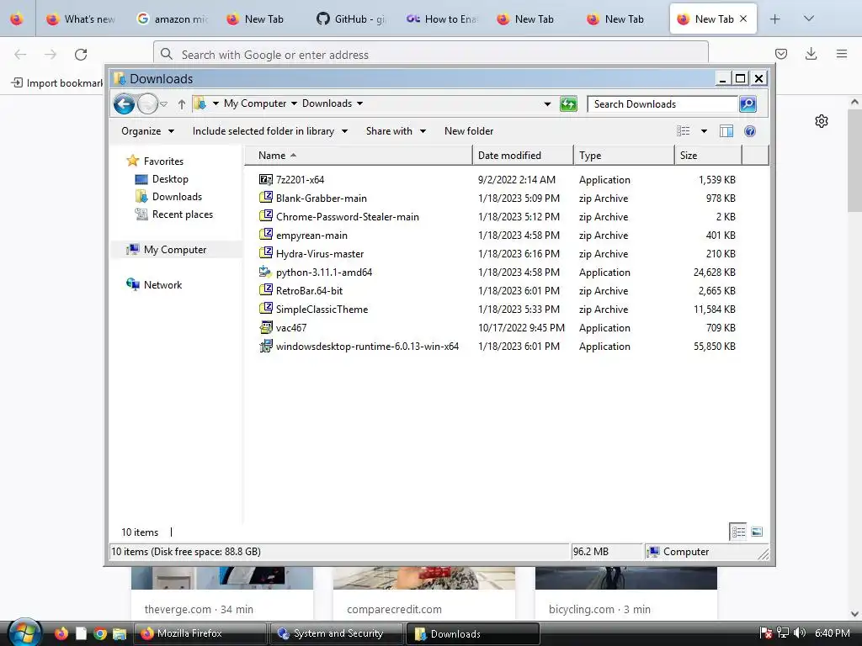
Task: Click the taskbar clock showing 6:40 PM
Action: pos(833,633)
